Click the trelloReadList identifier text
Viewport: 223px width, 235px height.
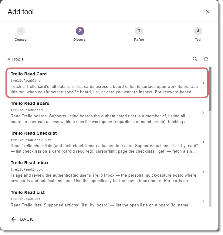[25, 199]
